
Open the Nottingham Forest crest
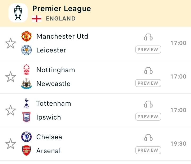tap(27, 70)
